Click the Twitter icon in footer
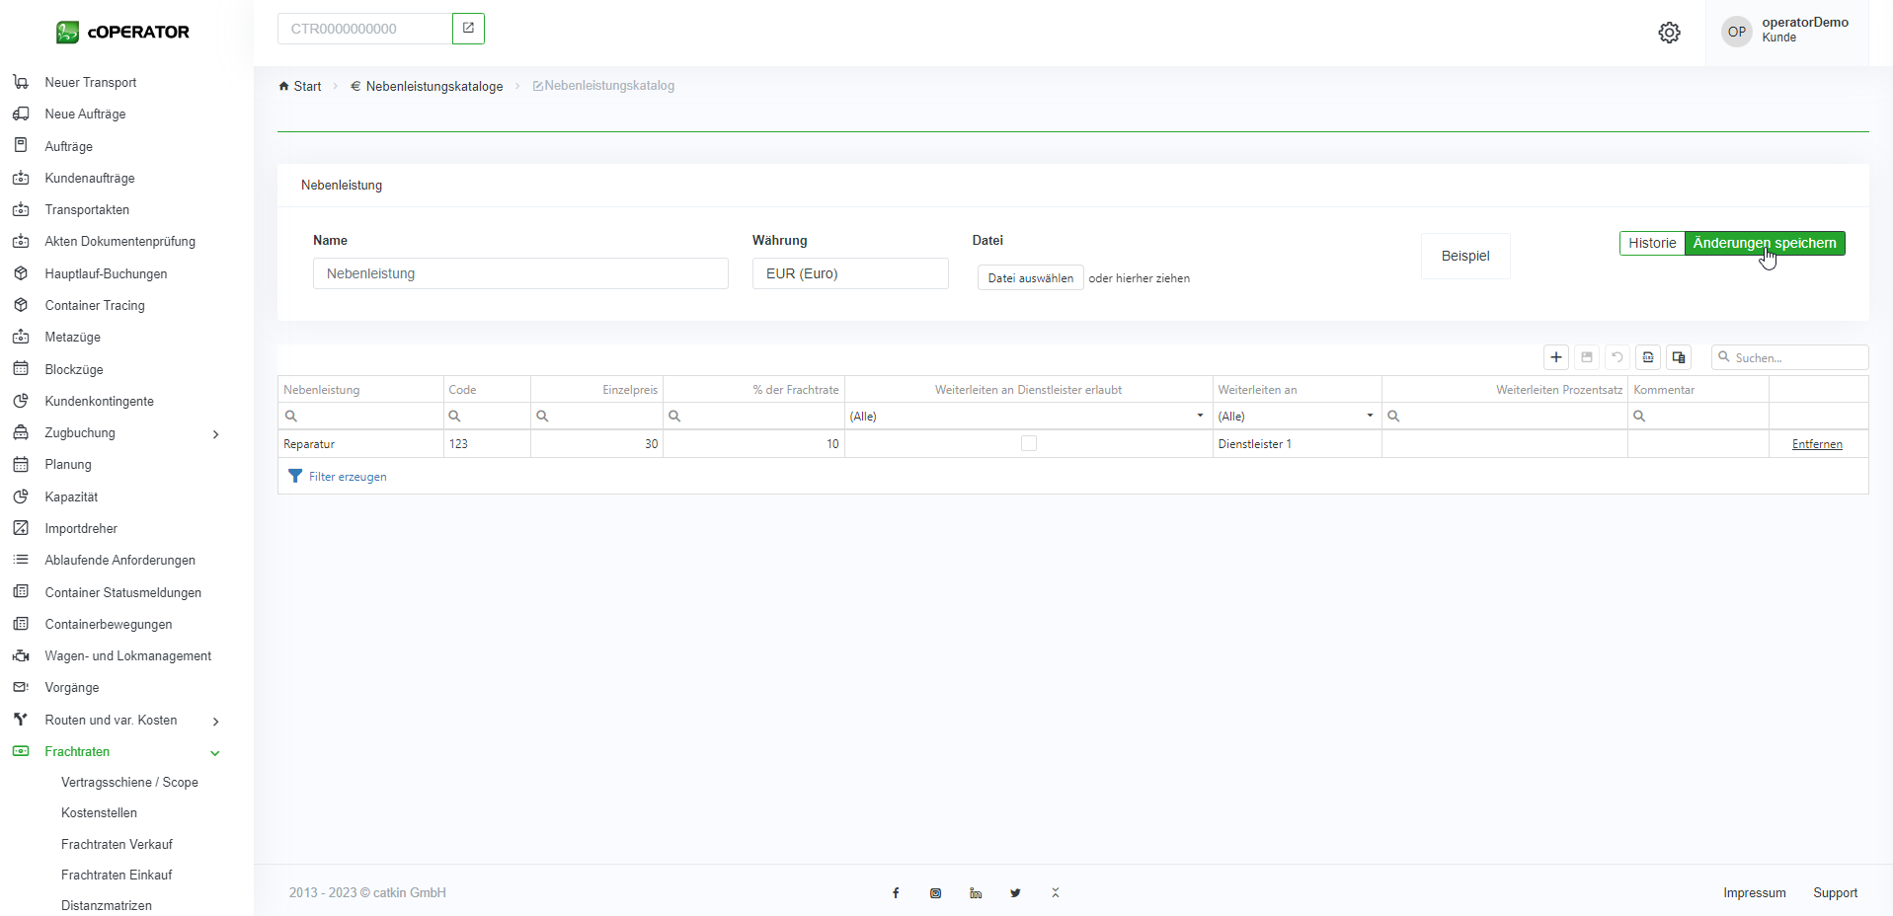Image resolution: width=1893 pixels, height=916 pixels. point(1015,893)
